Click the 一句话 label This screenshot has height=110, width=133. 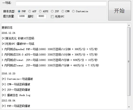point(7,3)
